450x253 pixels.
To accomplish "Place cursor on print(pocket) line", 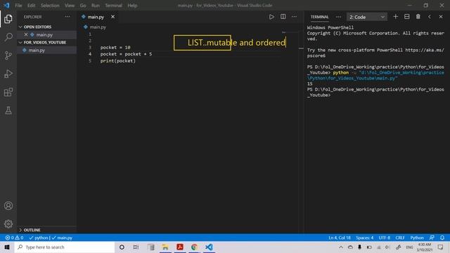I will tap(117, 61).
